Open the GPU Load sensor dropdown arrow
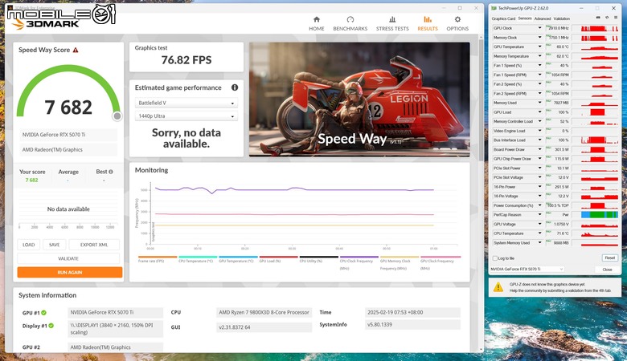627x361 pixels. coord(540,112)
